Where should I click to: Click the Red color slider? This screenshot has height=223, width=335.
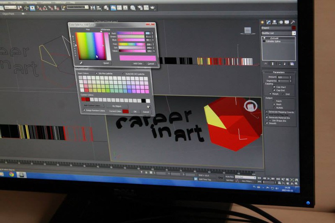pyautogui.click(x=130, y=33)
